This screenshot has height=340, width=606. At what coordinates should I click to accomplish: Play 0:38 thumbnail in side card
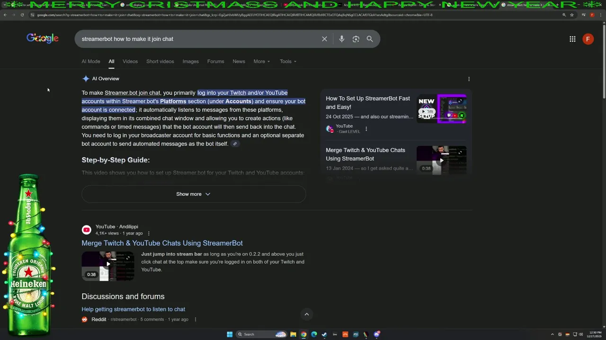click(x=441, y=160)
